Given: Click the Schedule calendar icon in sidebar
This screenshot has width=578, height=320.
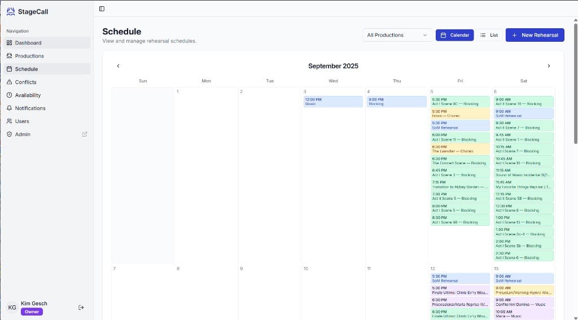Looking at the screenshot, I should 9,69.
